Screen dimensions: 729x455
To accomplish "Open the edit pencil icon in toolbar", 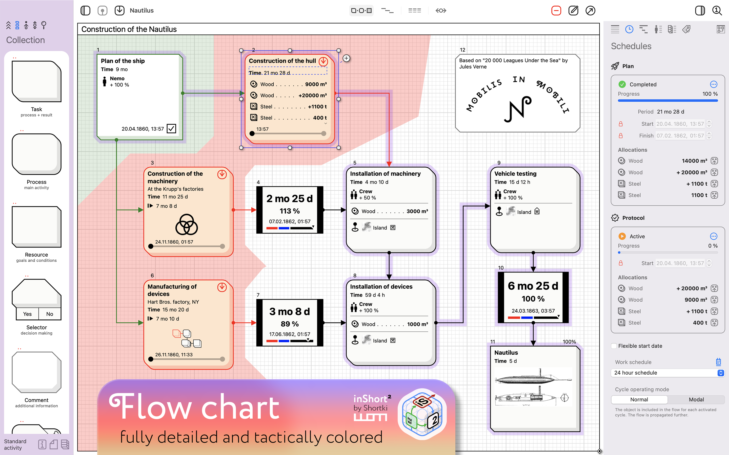I will 573,11.
